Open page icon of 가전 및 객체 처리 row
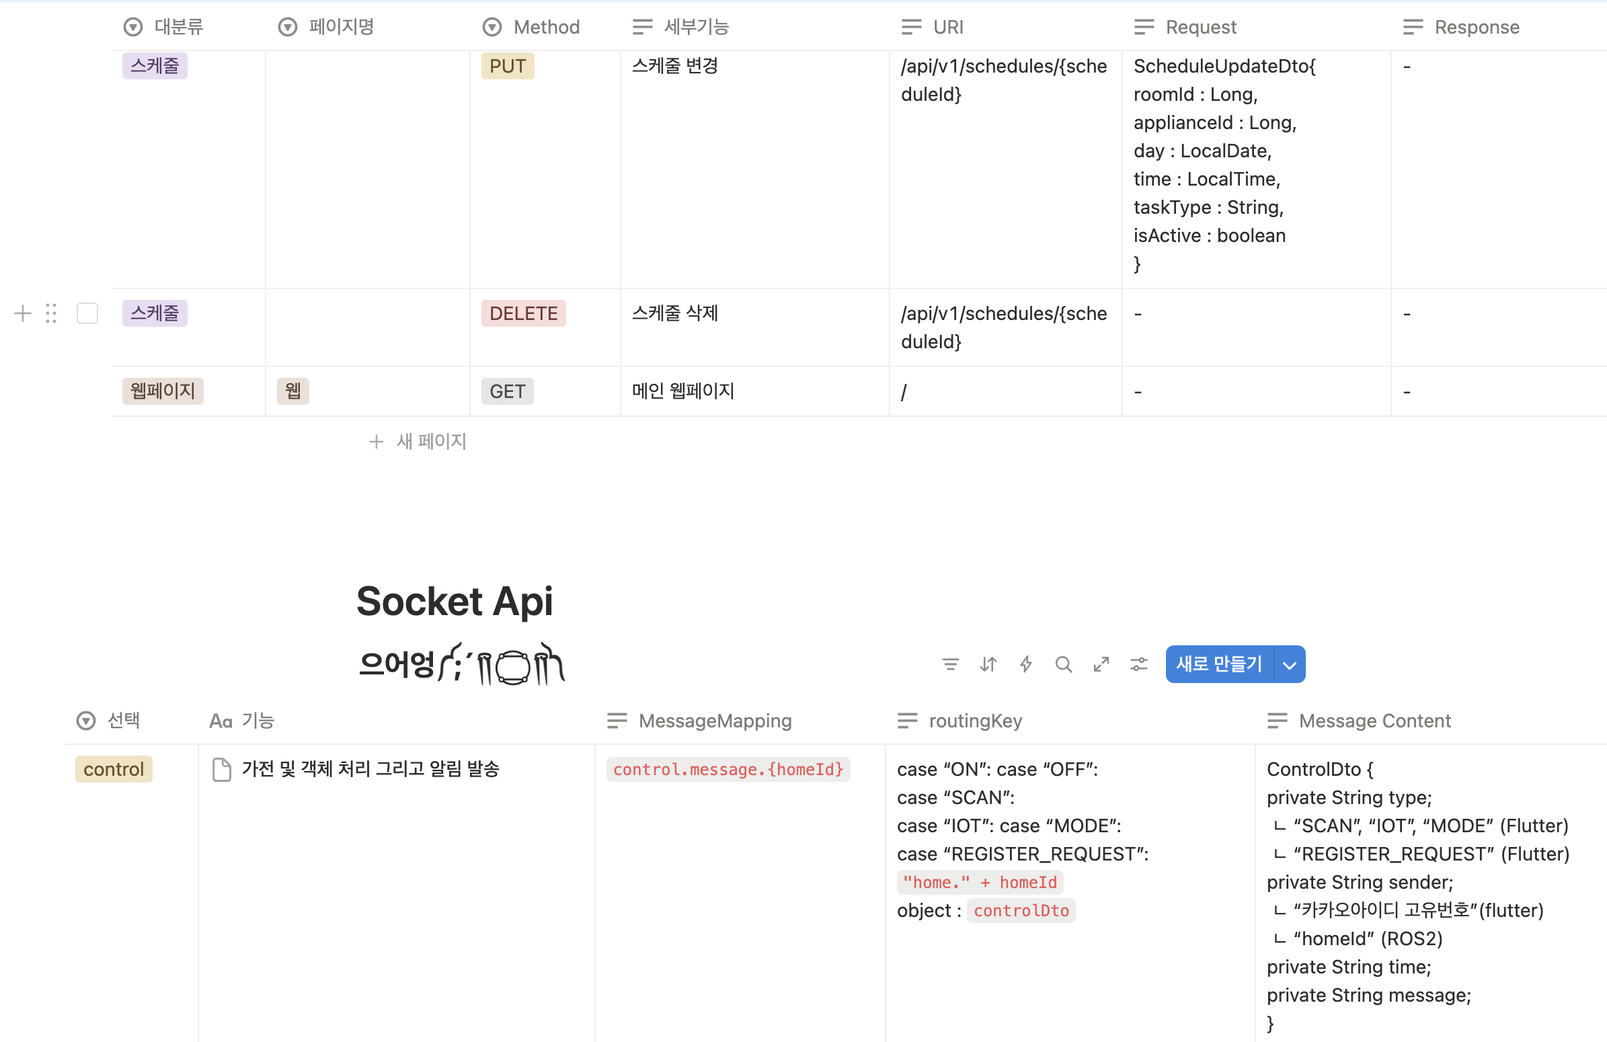This screenshot has width=1607, height=1042. tap(221, 769)
